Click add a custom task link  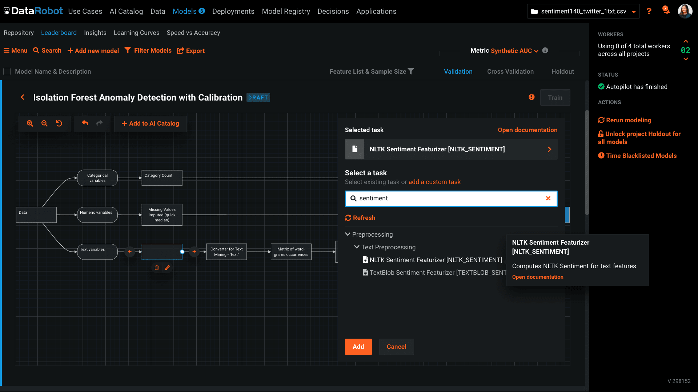point(434,182)
